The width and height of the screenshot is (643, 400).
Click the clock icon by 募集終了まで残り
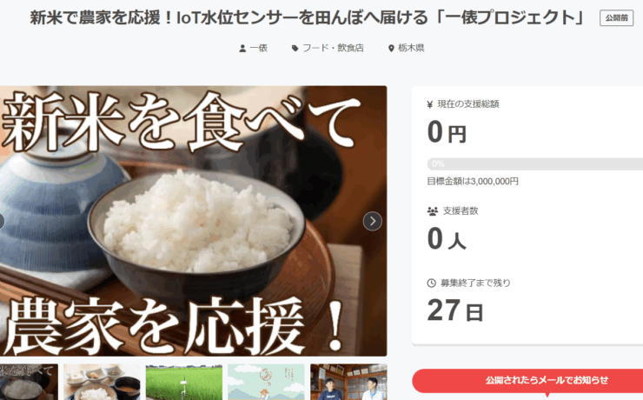click(431, 283)
